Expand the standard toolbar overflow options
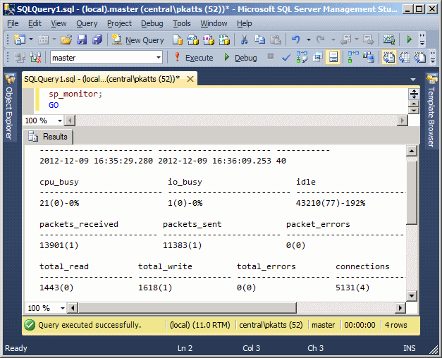 [x=422, y=39]
